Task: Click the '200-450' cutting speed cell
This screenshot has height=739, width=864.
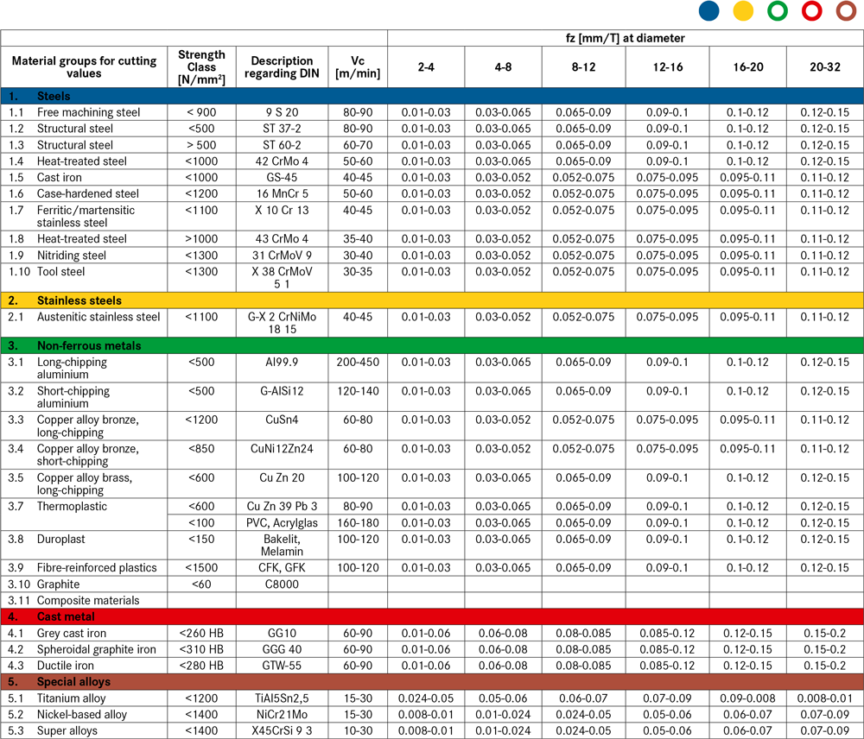Action: pos(358,368)
